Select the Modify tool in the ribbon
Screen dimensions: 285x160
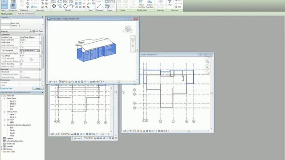coord(4,4)
